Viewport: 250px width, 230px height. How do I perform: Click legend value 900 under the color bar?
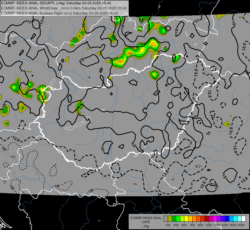click(200, 225)
